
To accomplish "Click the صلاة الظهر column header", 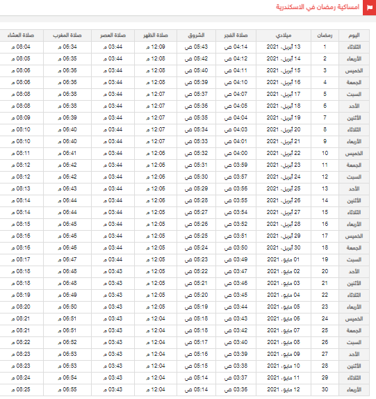I will pyautogui.click(x=156, y=35).
